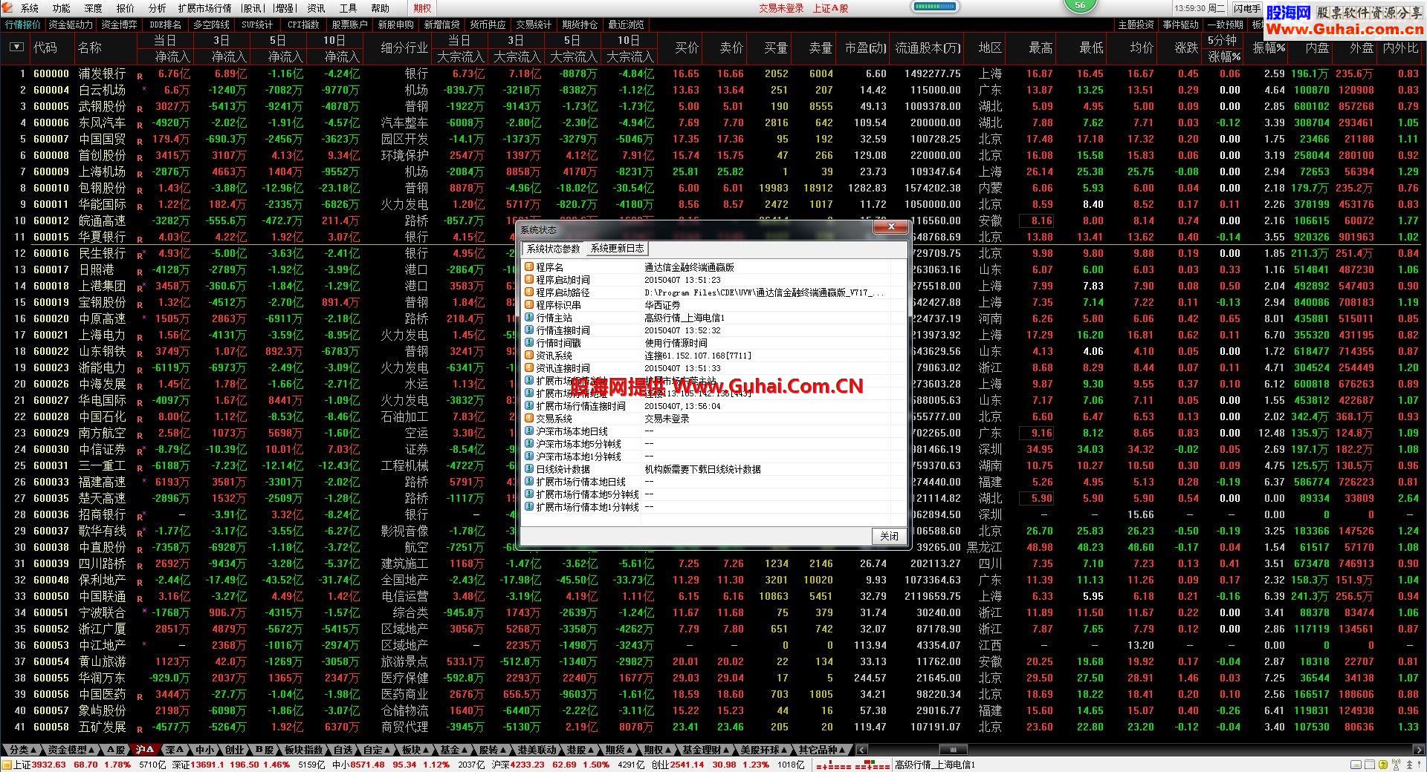Click the 闪电手 button

[x=1246, y=8]
